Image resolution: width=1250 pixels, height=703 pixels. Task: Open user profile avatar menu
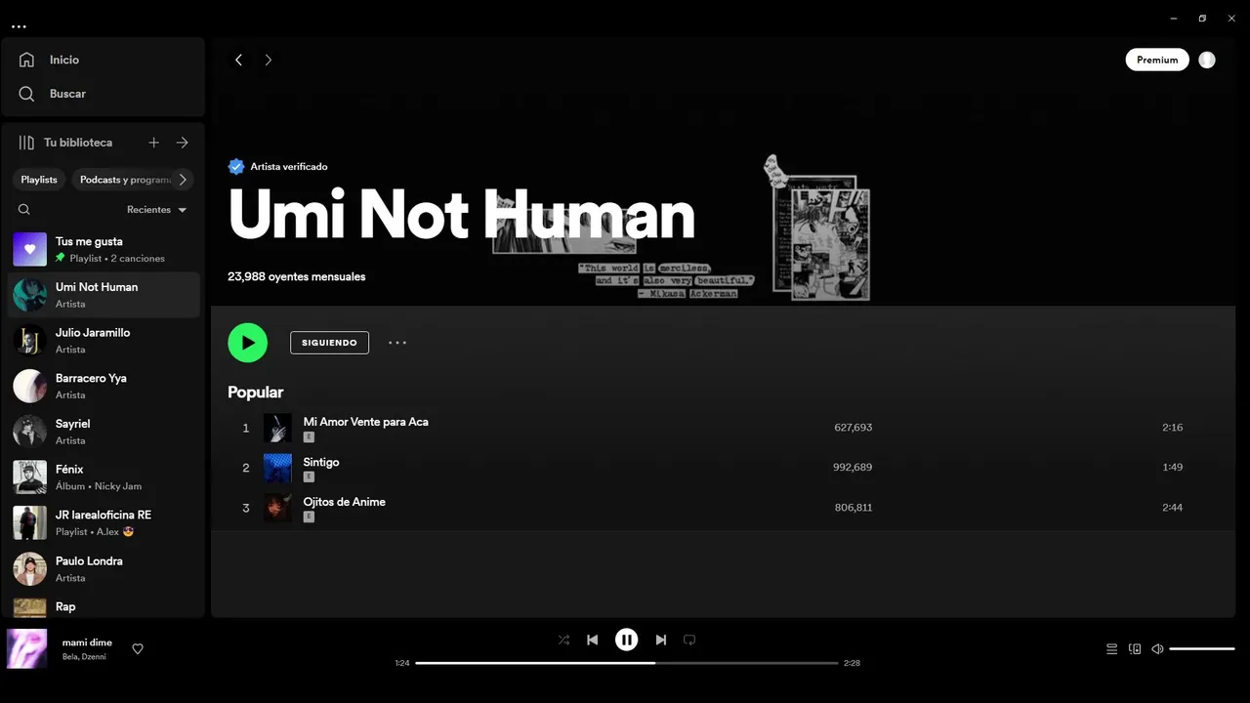[1207, 60]
